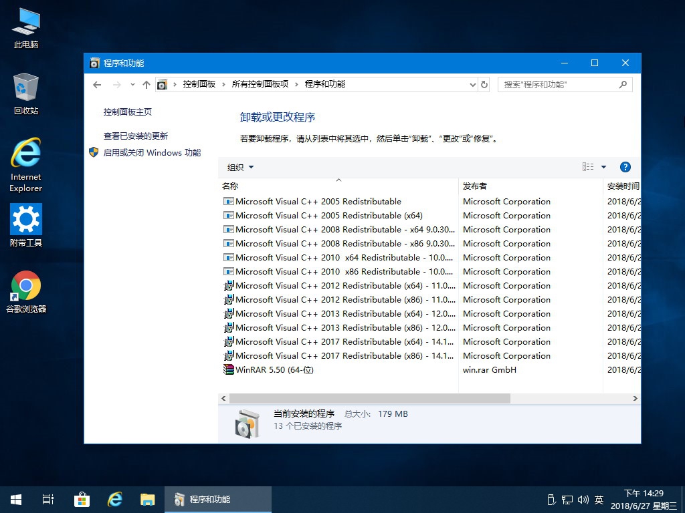Open 启用或关闭 Windows 功能 link

point(152,153)
